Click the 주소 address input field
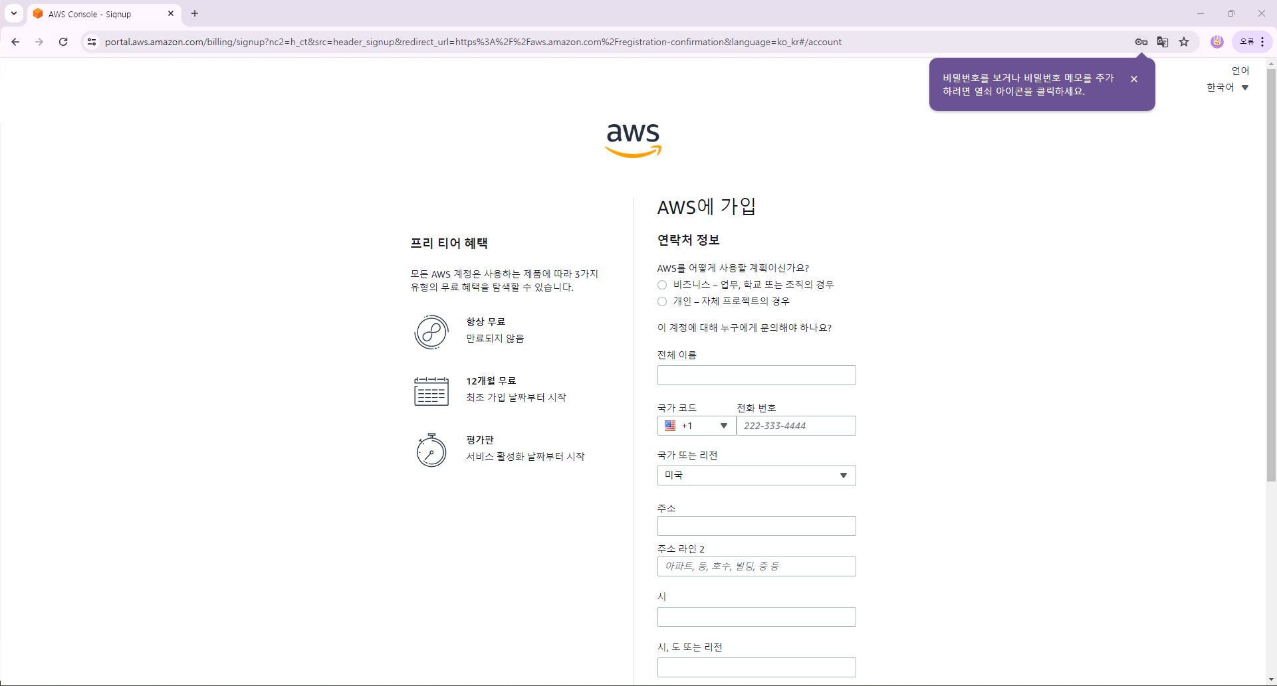Viewport: 1277px width, 686px height. (756, 526)
